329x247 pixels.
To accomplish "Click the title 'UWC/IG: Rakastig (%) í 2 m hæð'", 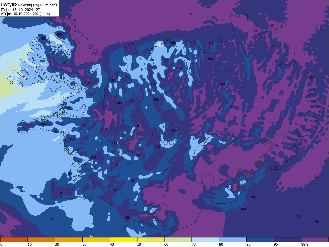I will (x=29, y=5).
